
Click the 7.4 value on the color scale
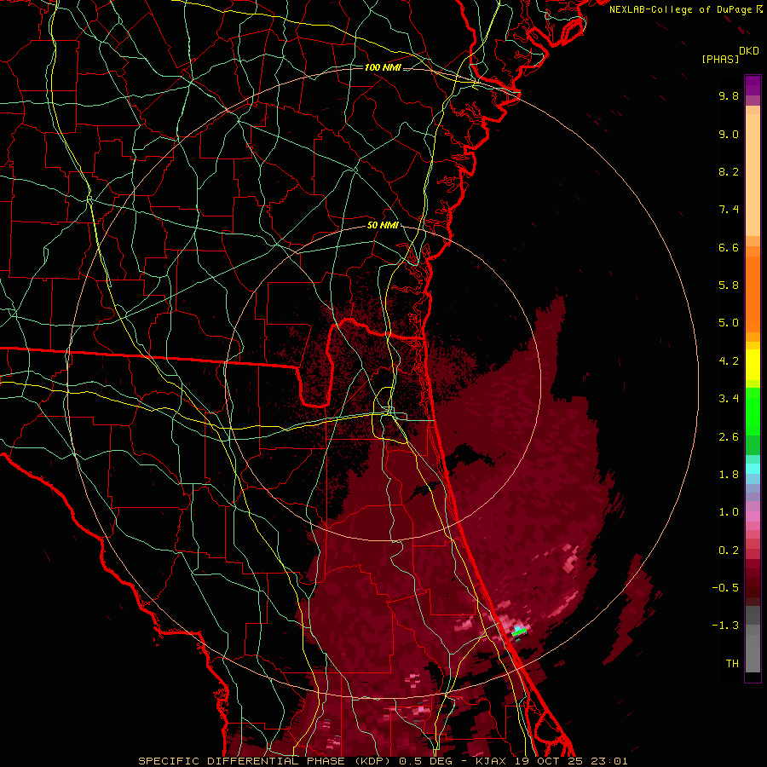pyautogui.click(x=729, y=210)
